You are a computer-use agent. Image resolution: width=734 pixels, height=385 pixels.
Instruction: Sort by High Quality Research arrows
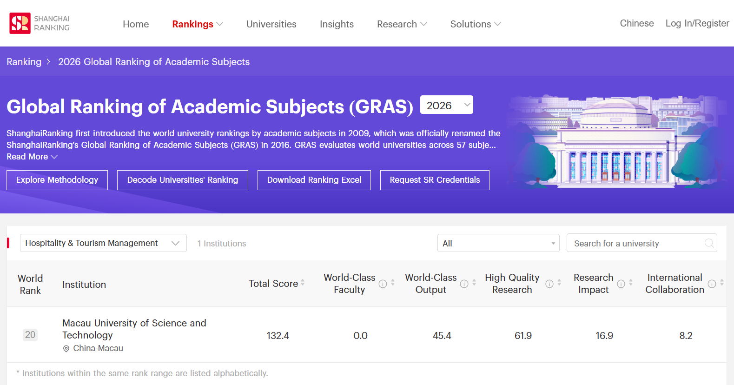[x=559, y=282]
